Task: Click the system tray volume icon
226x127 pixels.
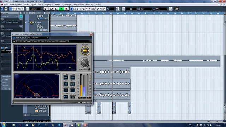Action: point(211,125)
